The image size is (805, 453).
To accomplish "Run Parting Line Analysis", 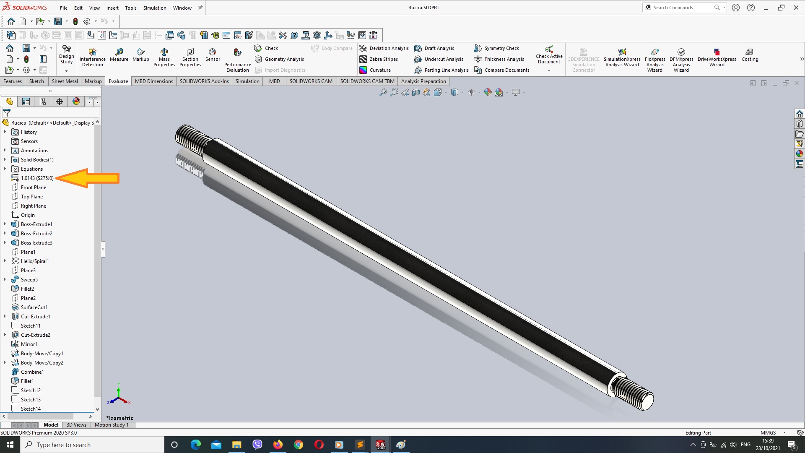I will [x=441, y=70].
